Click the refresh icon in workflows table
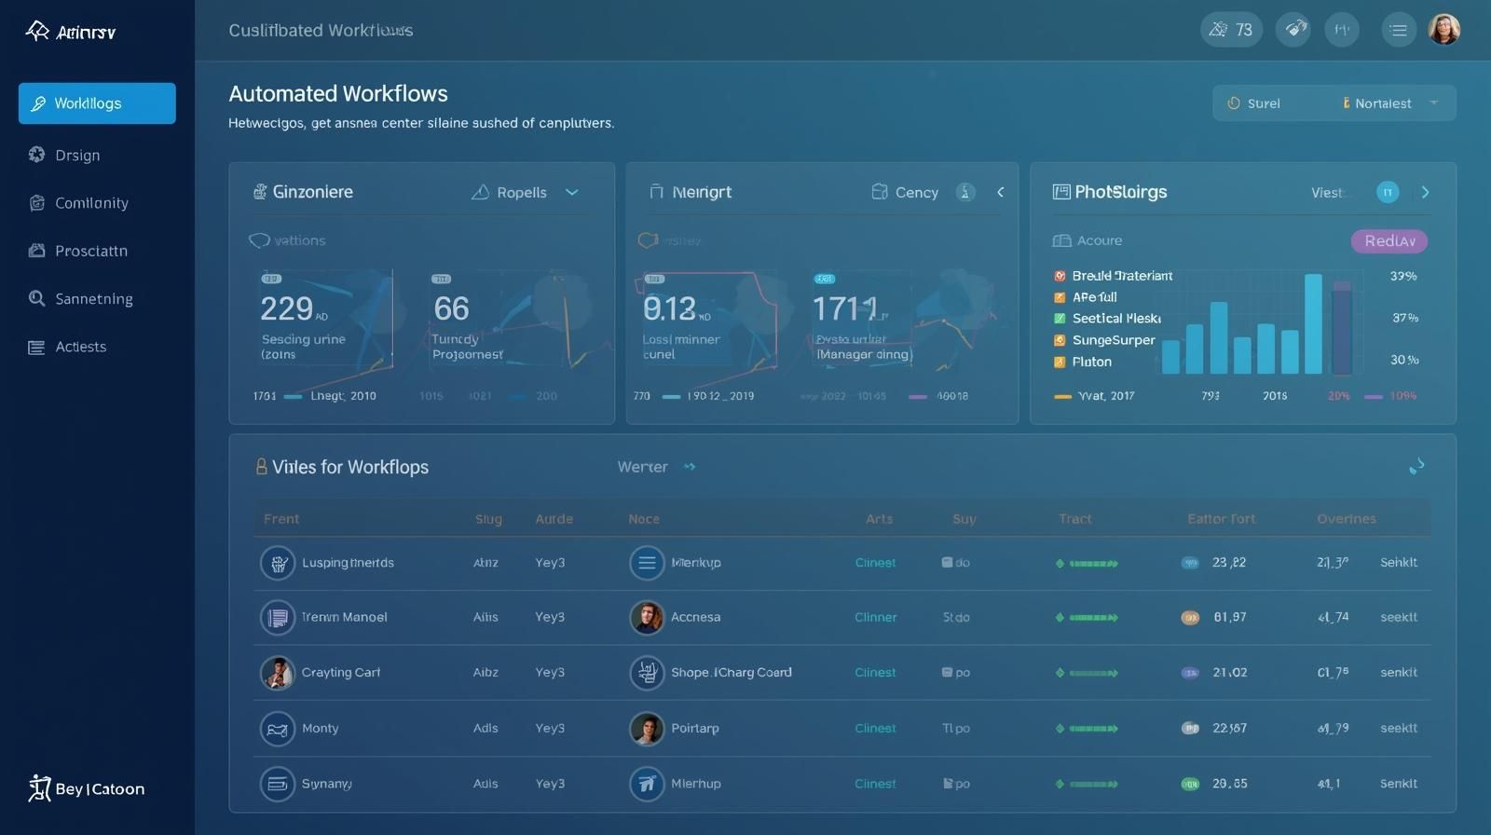Viewport: 1491px width, 835px height. [x=1416, y=466]
